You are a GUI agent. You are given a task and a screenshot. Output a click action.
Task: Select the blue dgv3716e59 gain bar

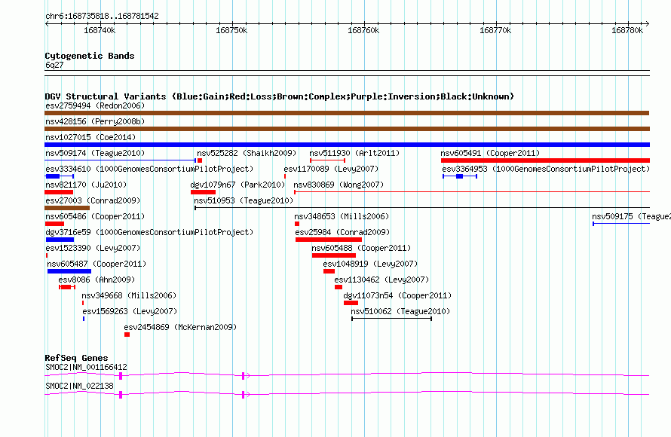[60, 240]
